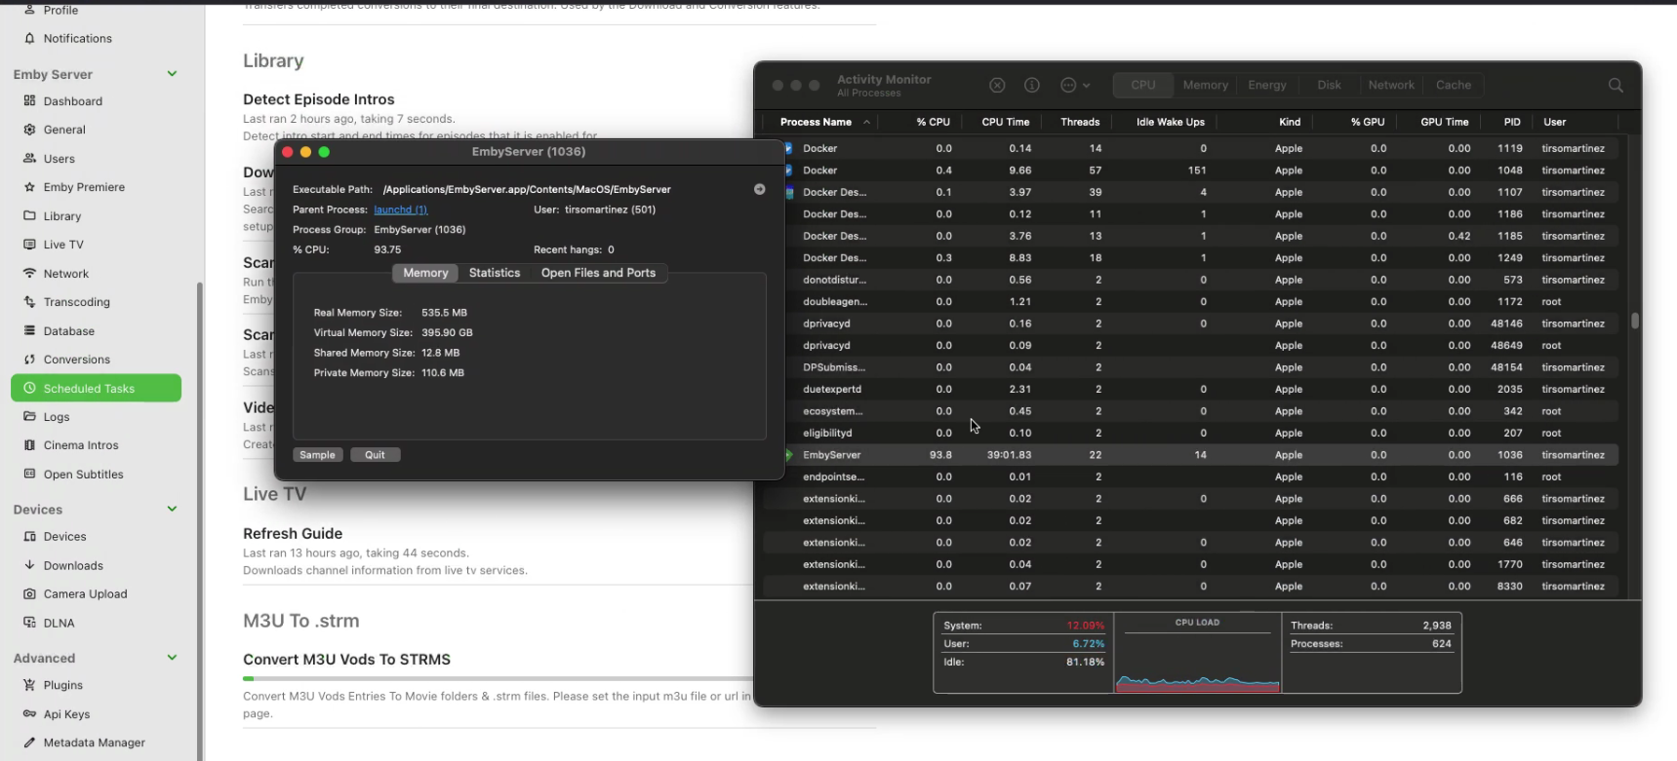Switch to the Statistics tab
Screen dimensions: 1677x761
(x=494, y=273)
